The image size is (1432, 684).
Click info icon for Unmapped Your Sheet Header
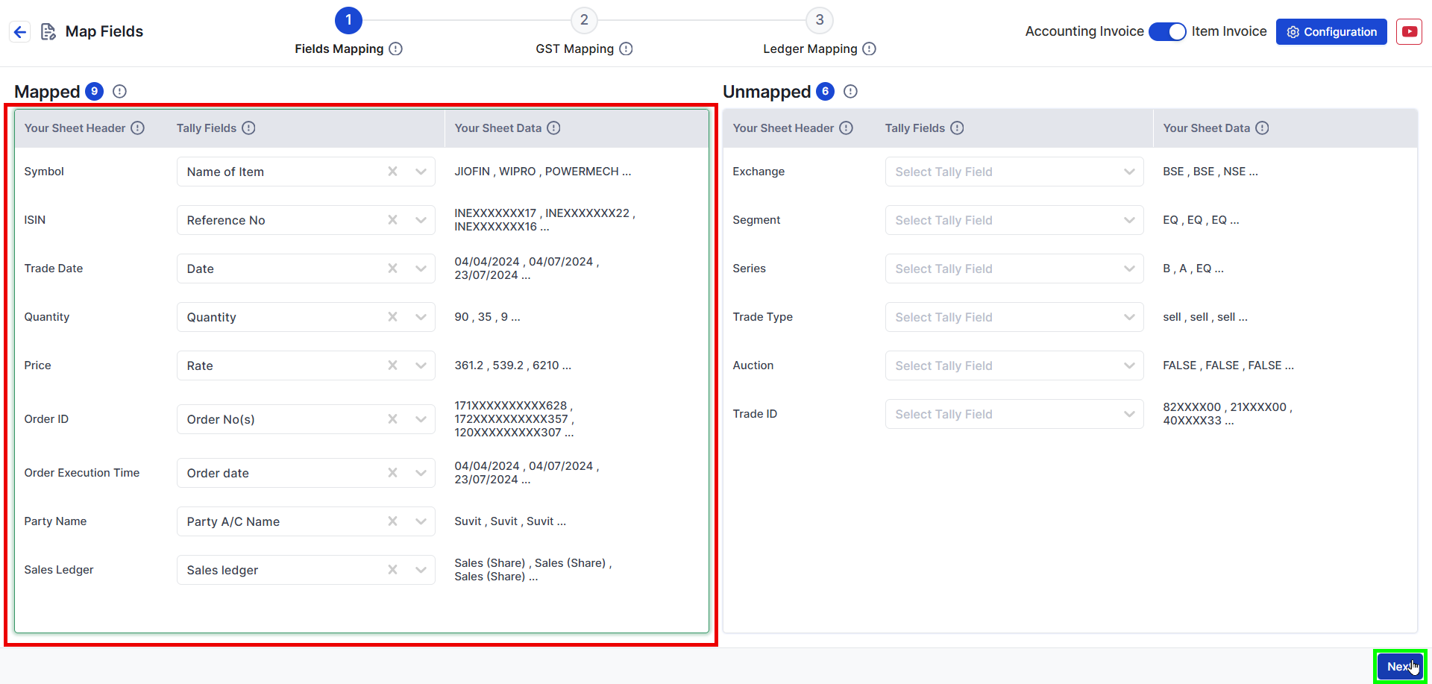[x=847, y=128]
